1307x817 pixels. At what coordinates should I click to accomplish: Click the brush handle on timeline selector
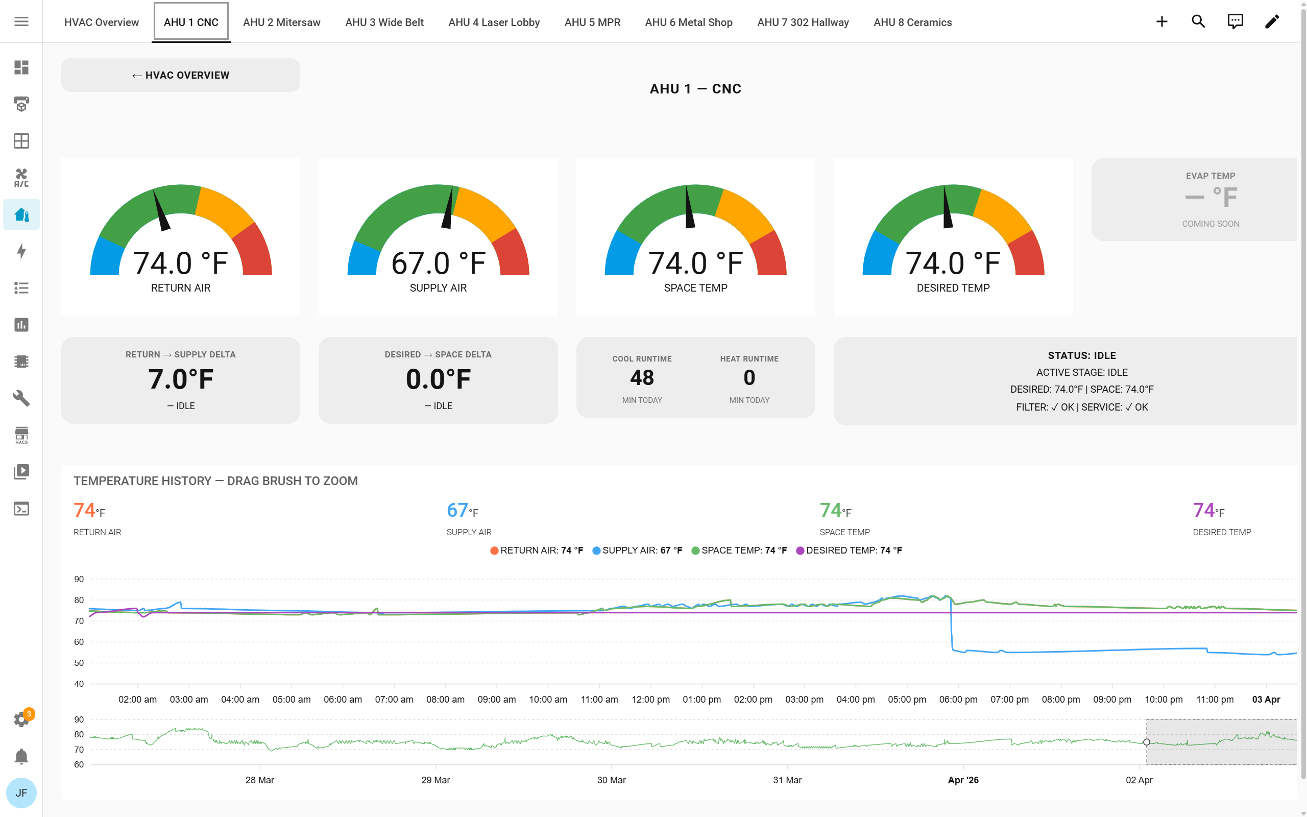click(x=1146, y=742)
